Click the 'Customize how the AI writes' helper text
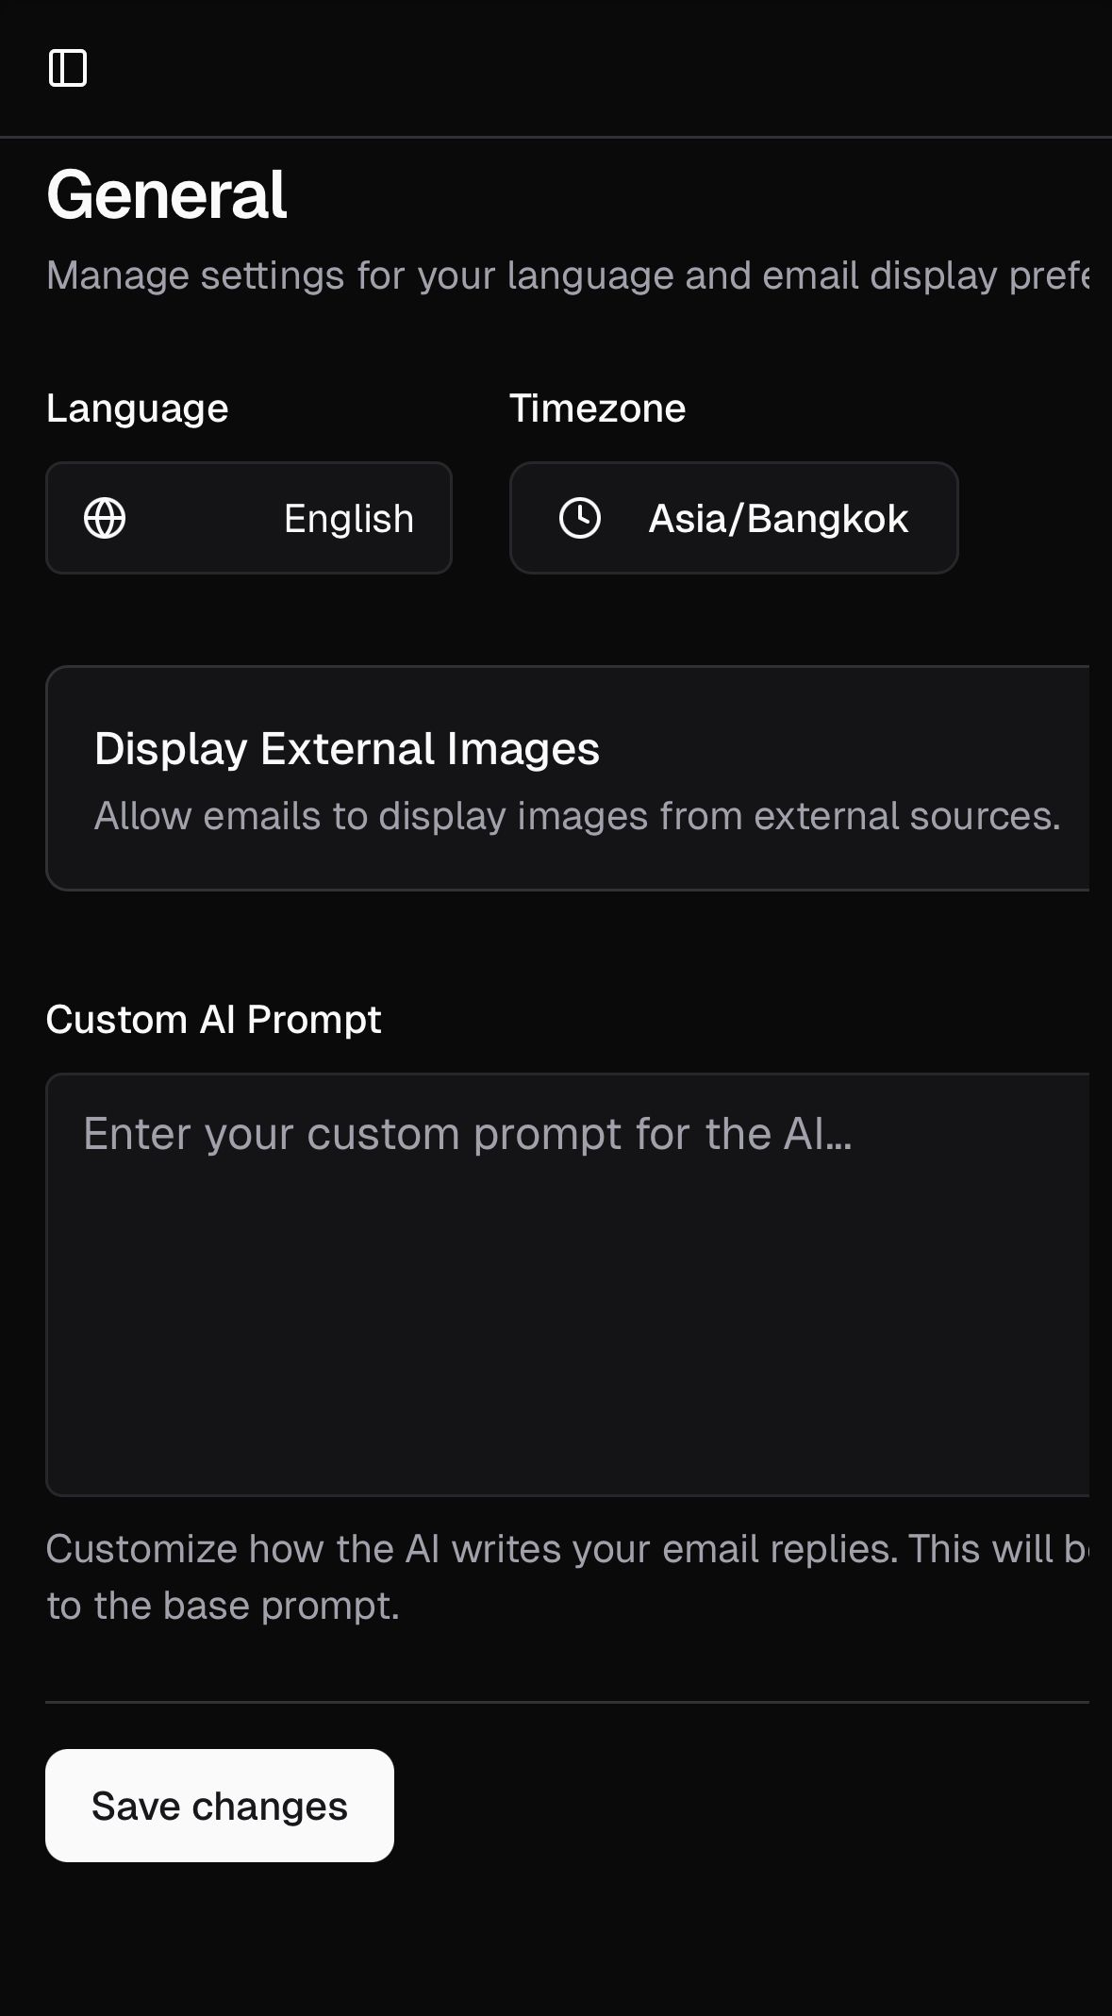 point(568,1577)
